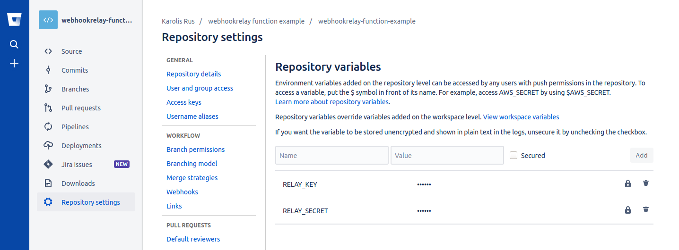The width and height of the screenshot is (679, 250).
Task: Click the Commits icon in sidebar
Action: click(x=48, y=70)
